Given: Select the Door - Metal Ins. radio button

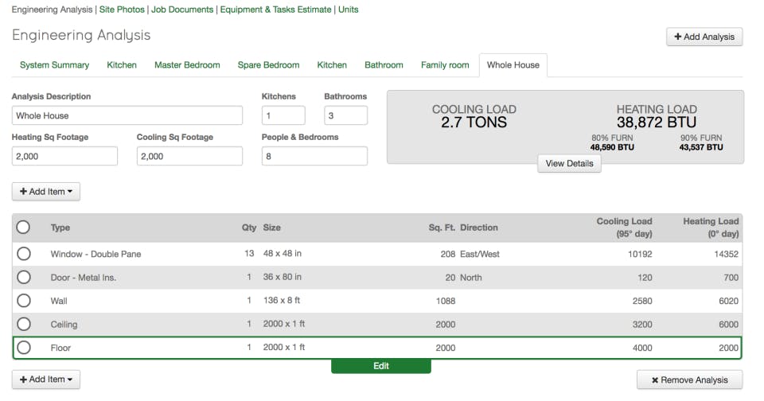Looking at the screenshot, I should coord(23,277).
